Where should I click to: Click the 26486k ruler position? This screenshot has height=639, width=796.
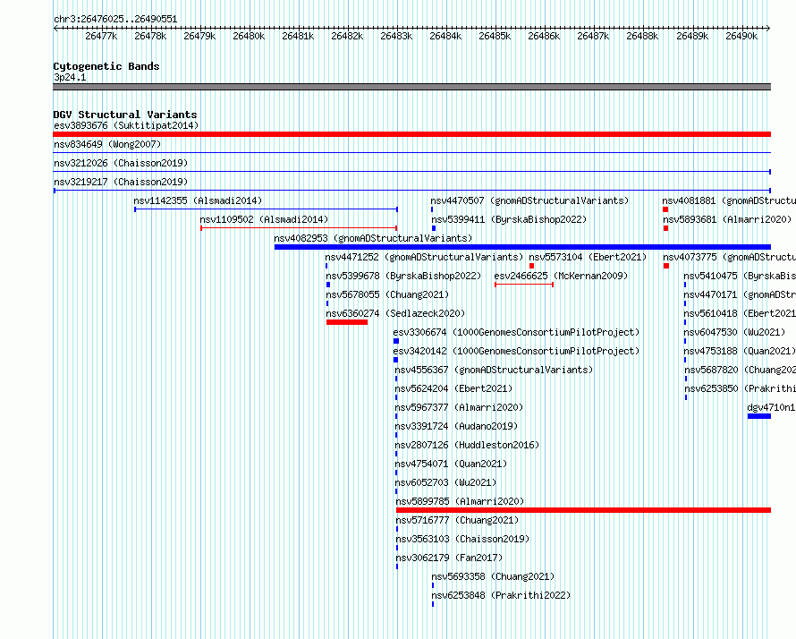click(544, 36)
